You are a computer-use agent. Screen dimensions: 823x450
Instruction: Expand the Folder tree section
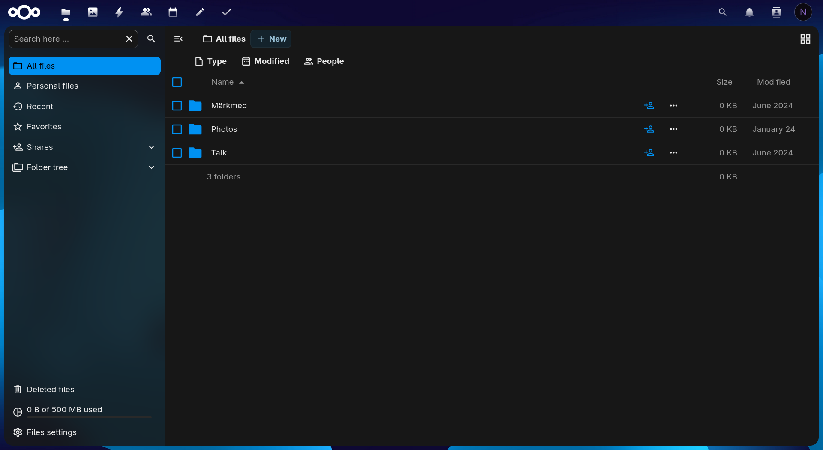click(151, 167)
